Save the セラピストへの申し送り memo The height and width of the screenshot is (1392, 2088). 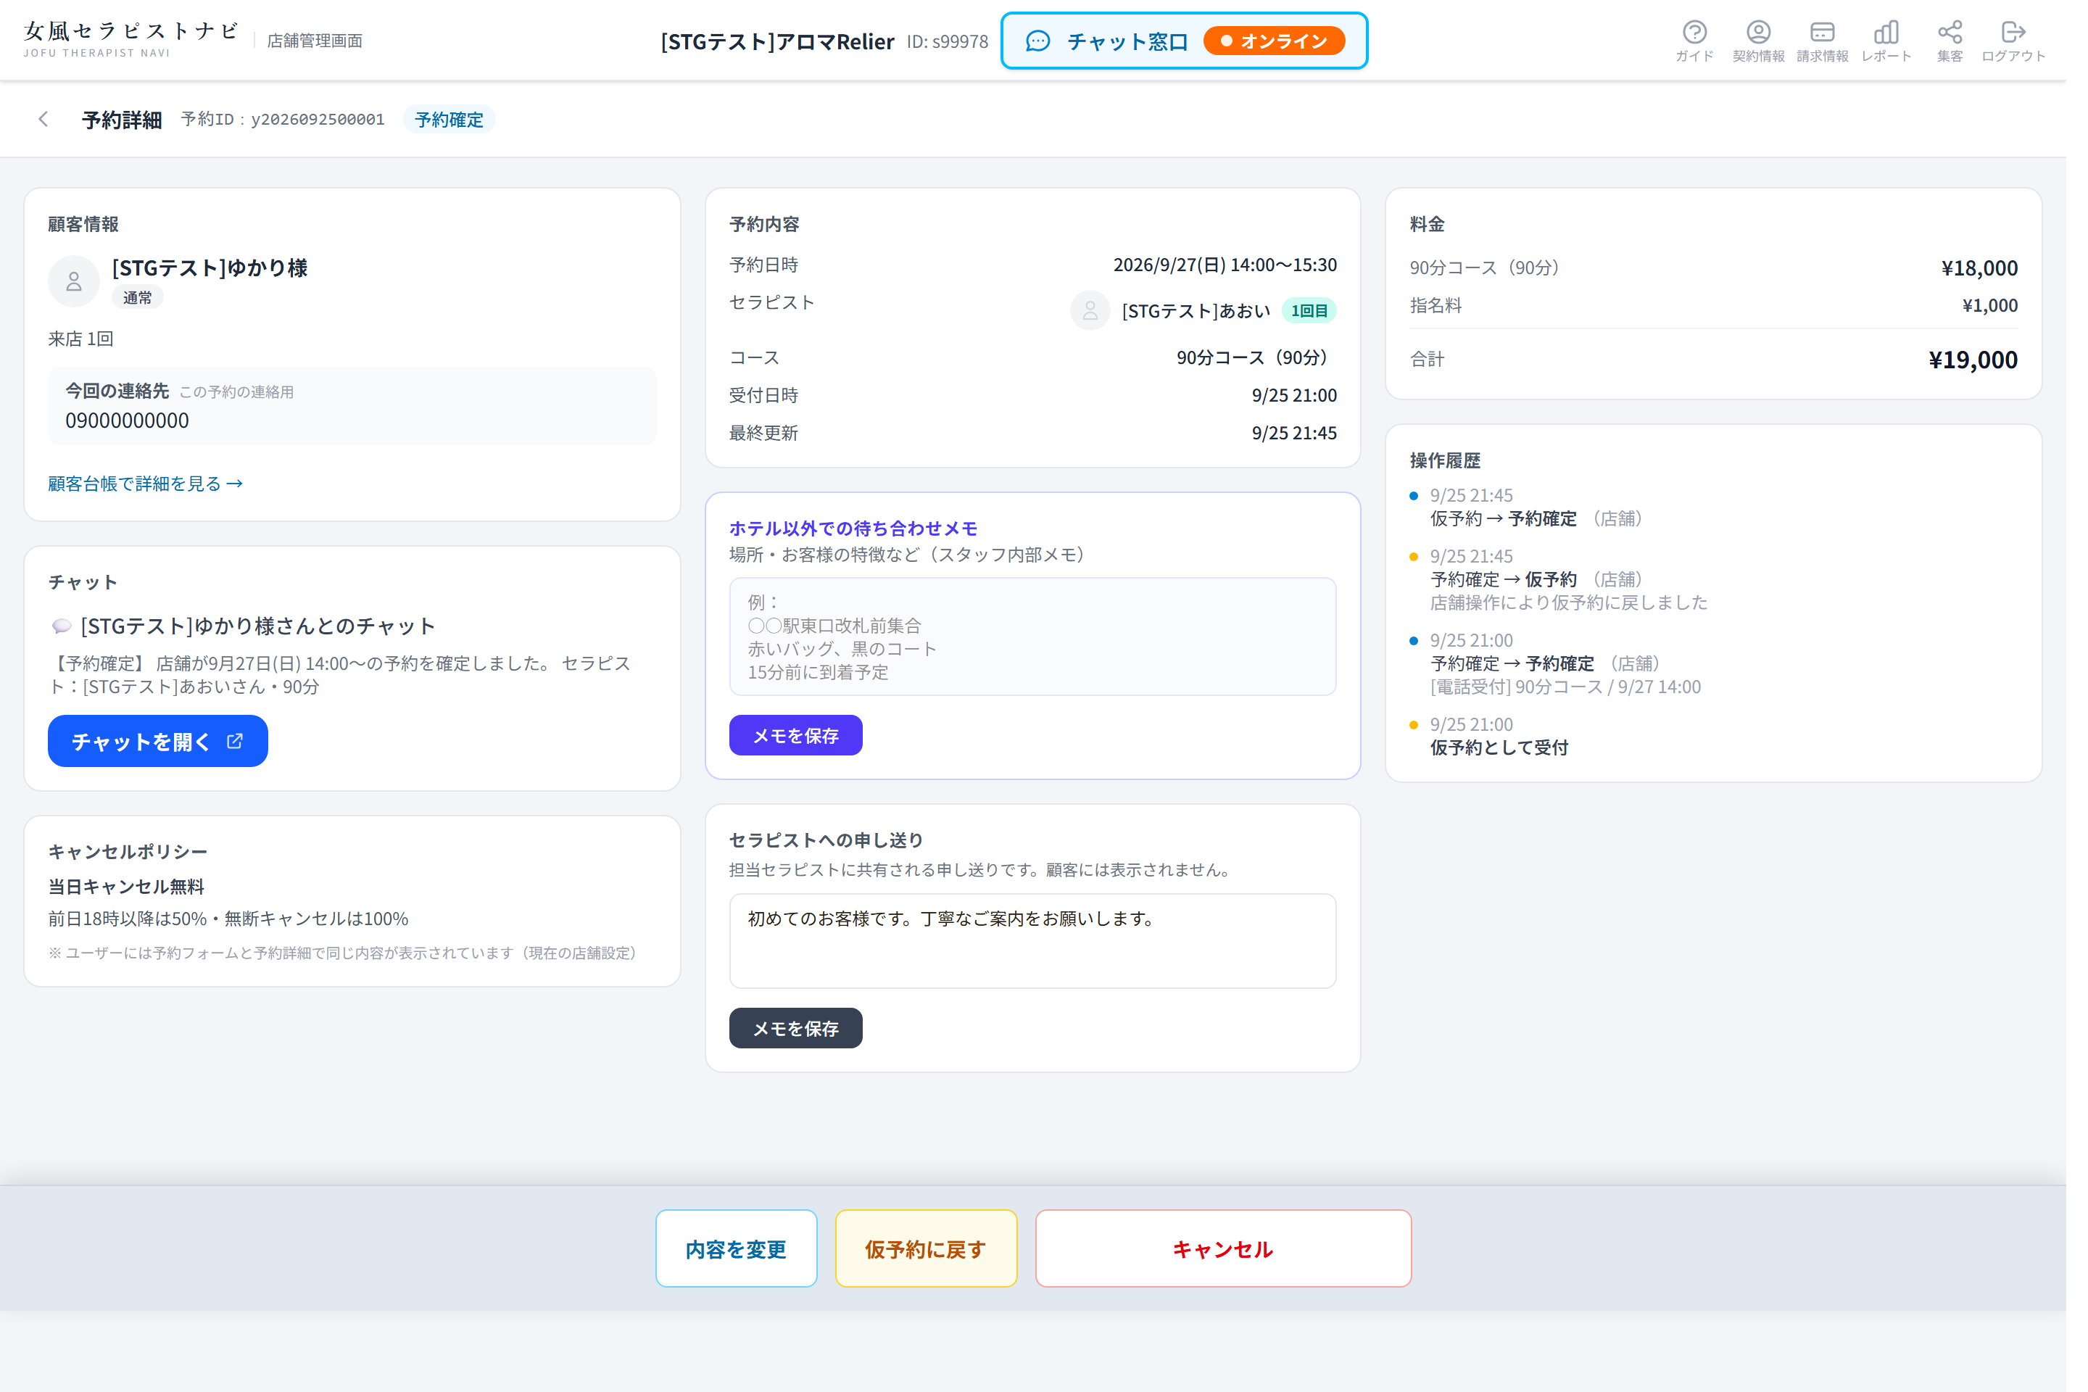803,1039
